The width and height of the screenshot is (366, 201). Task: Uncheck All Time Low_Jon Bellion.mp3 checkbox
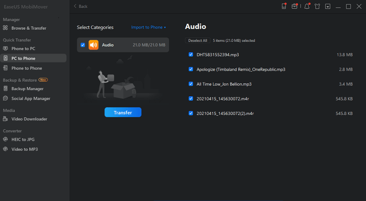coord(191,84)
